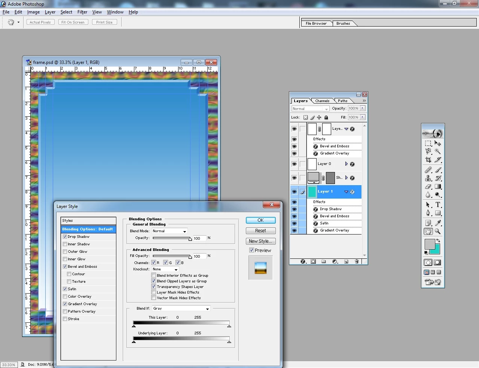Open the Brushes tab in palette well
Screen dimensions: 479x368
click(343, 23)
